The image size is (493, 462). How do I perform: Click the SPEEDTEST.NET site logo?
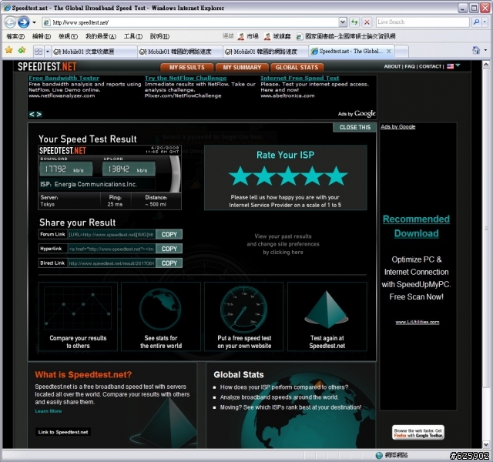47,67
